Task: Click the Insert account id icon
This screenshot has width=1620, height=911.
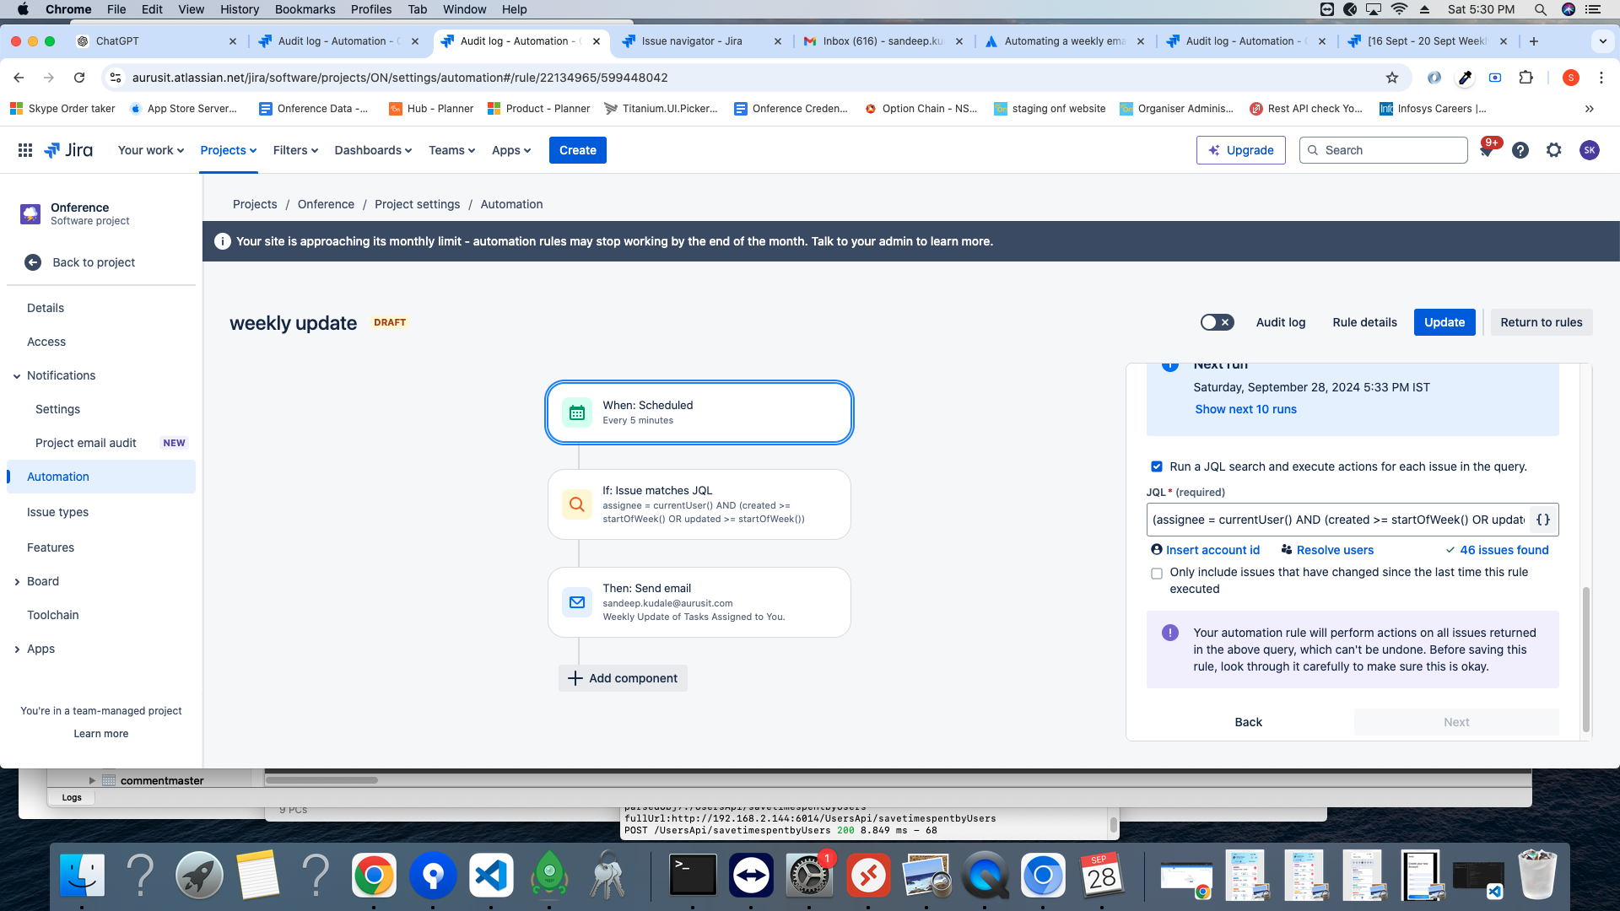Action: 1157,550
